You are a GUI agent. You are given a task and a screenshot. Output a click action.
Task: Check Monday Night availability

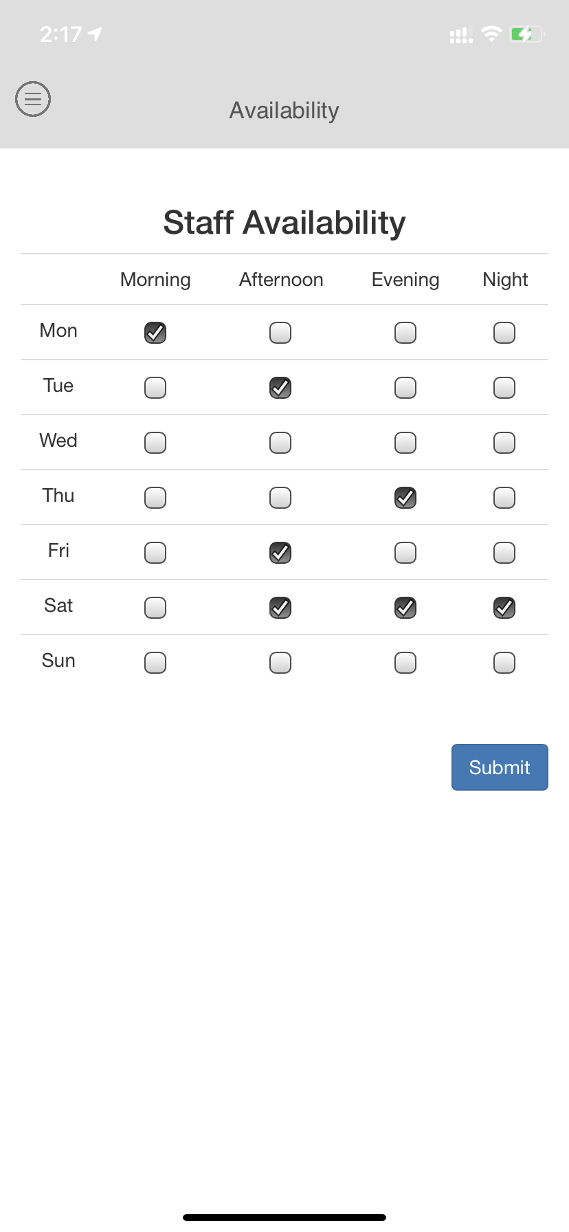504,333
